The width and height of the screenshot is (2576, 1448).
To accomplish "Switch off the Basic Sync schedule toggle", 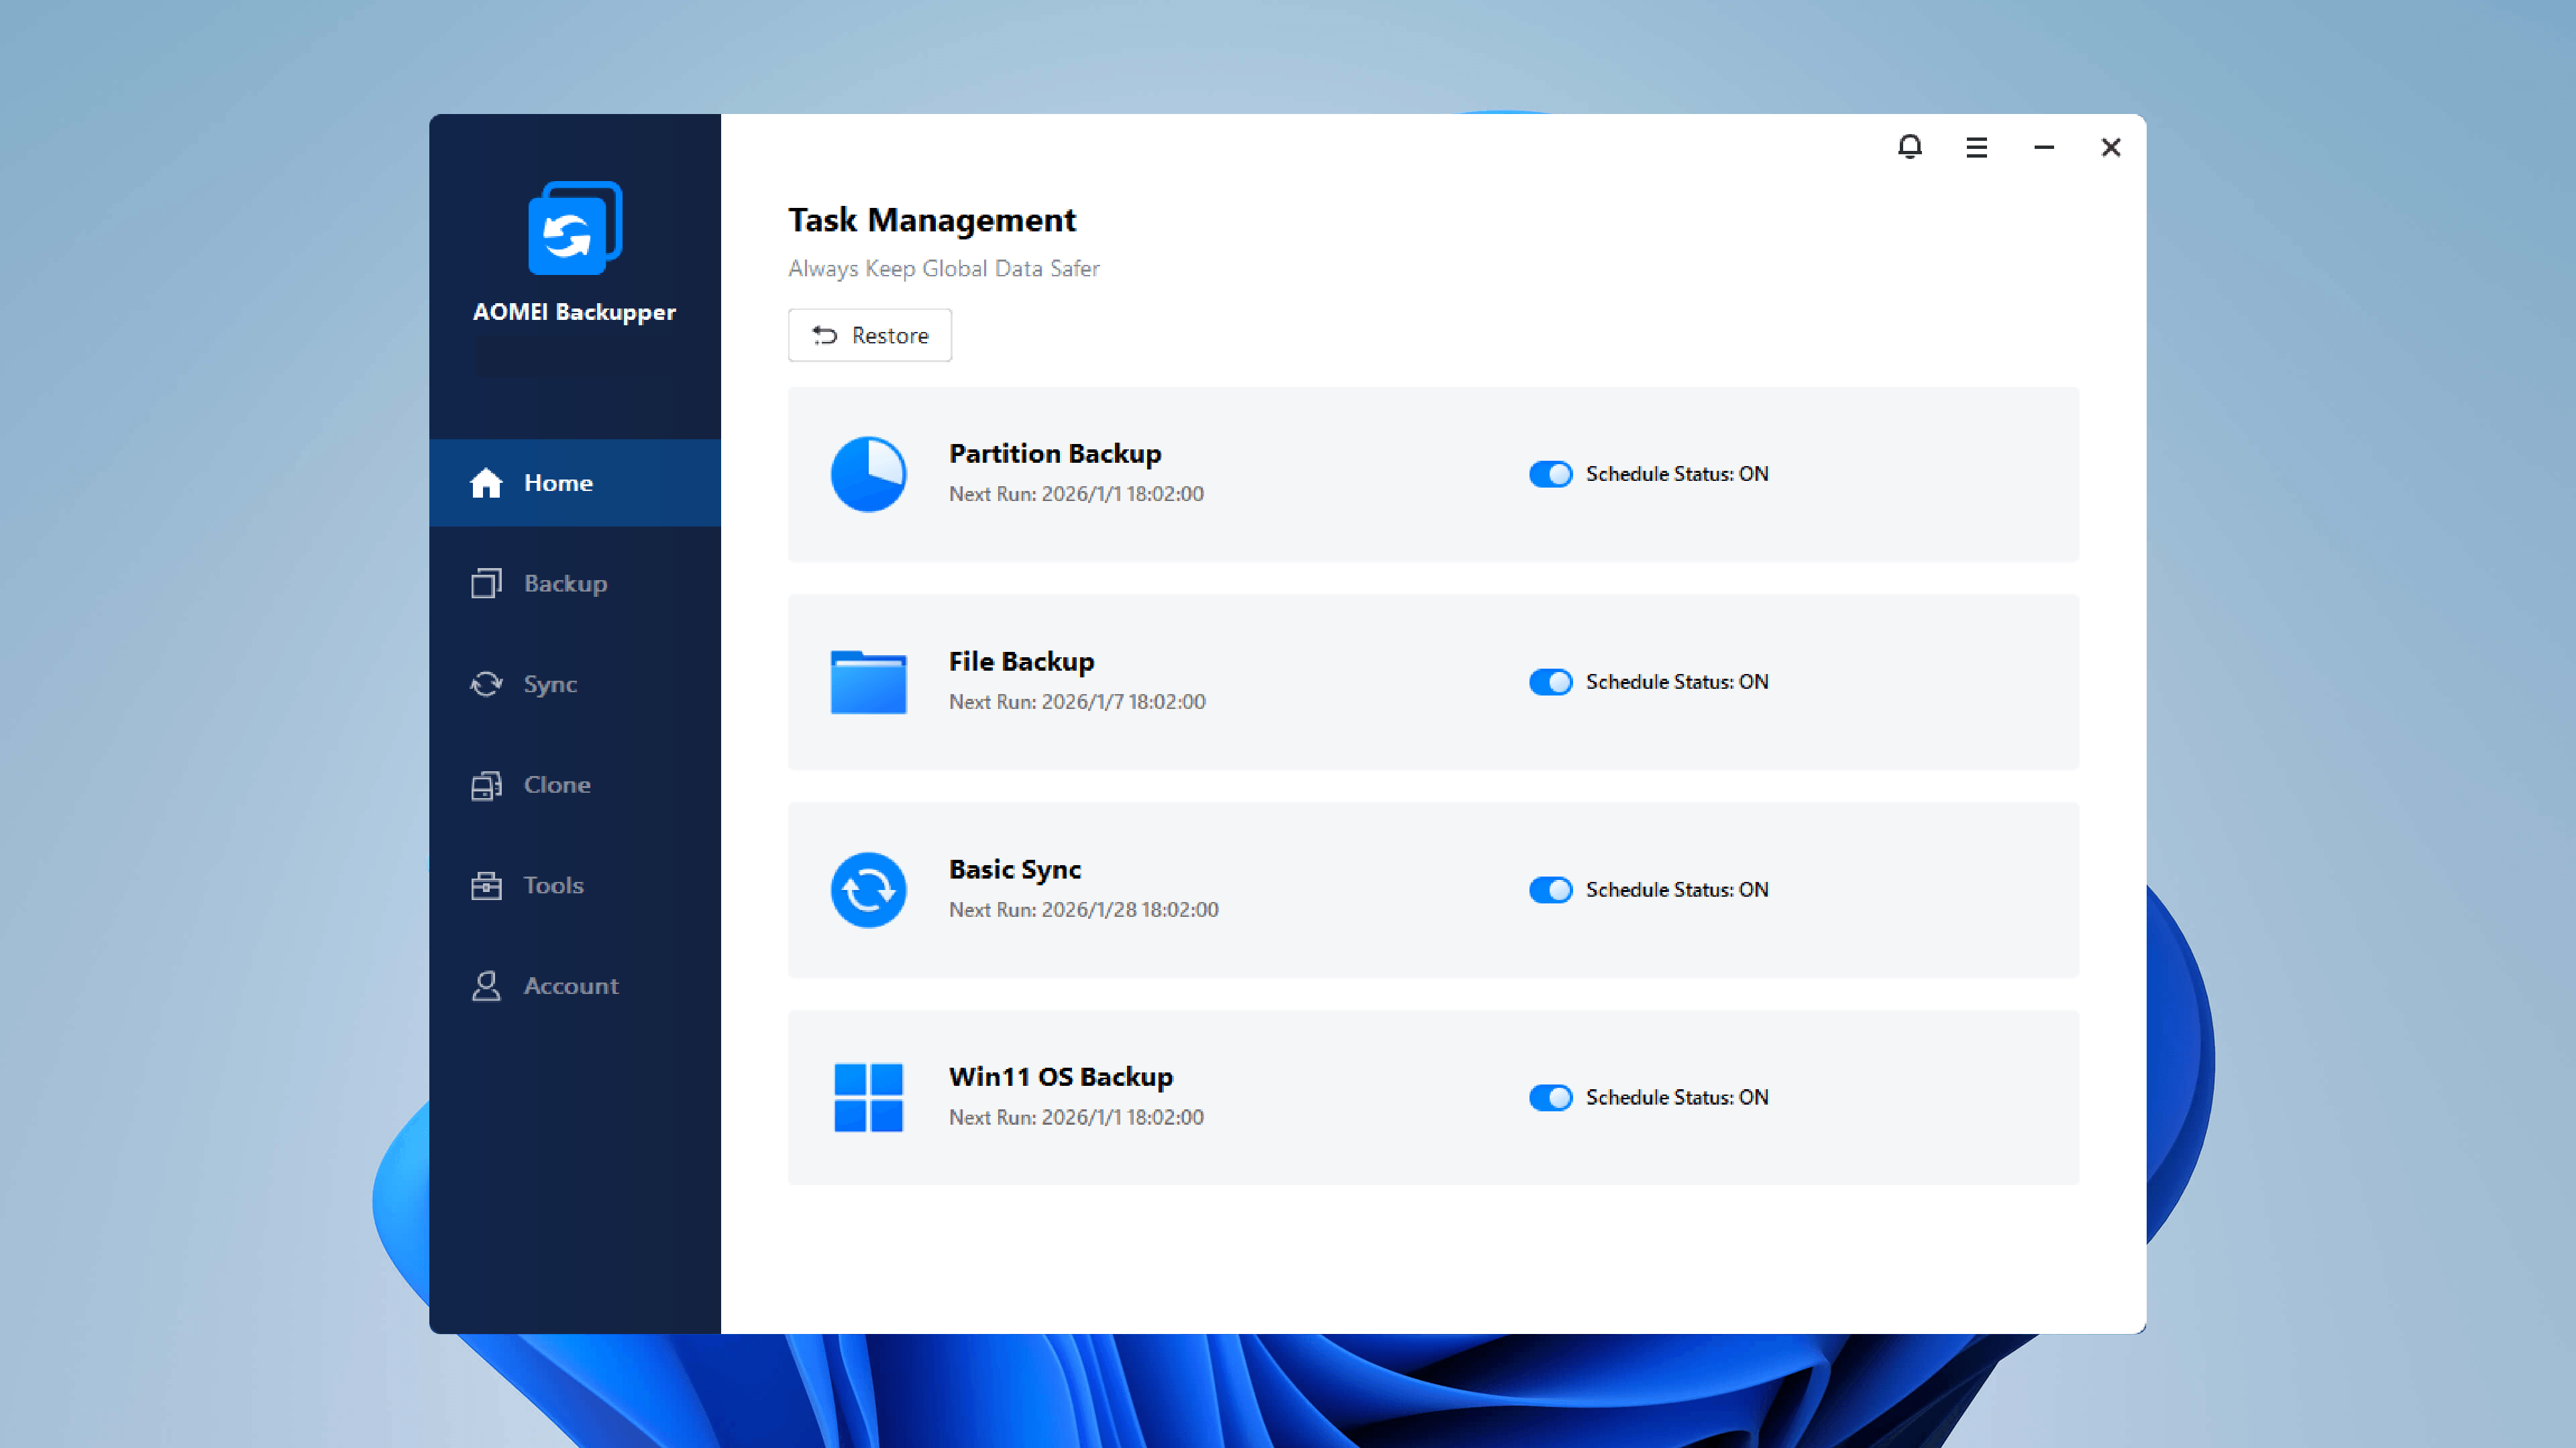I will coord(1550,890).
